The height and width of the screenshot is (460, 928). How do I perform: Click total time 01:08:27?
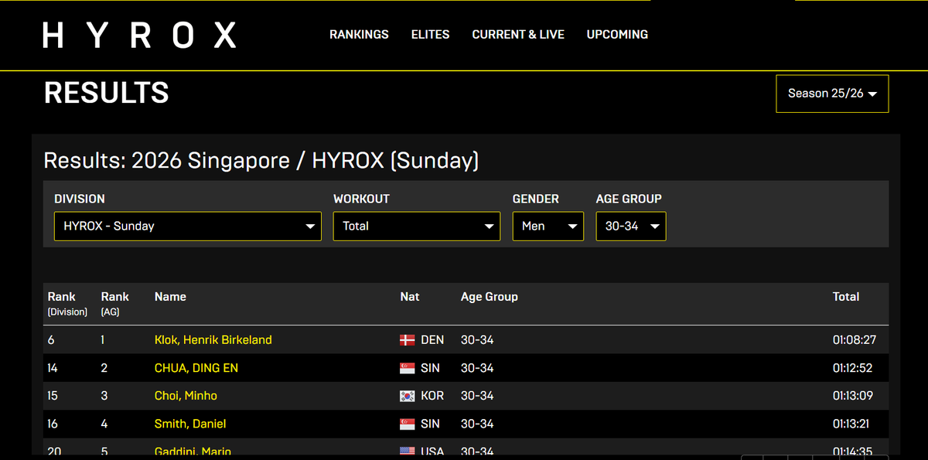pos(855,340)
